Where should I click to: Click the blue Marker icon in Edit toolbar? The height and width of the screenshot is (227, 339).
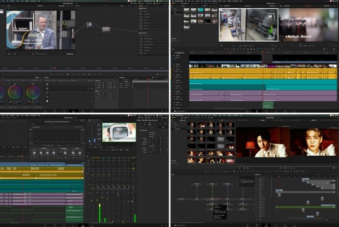pos(261,49)
